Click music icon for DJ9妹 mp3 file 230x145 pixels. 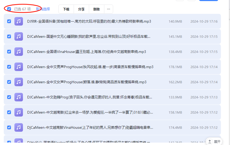[18, 21]
